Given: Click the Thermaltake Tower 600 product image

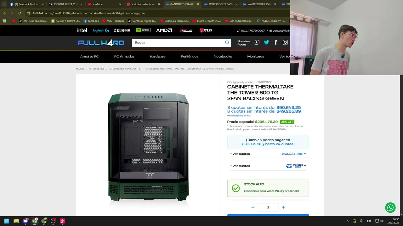Looking at the screenshot, I should (148, 147).
